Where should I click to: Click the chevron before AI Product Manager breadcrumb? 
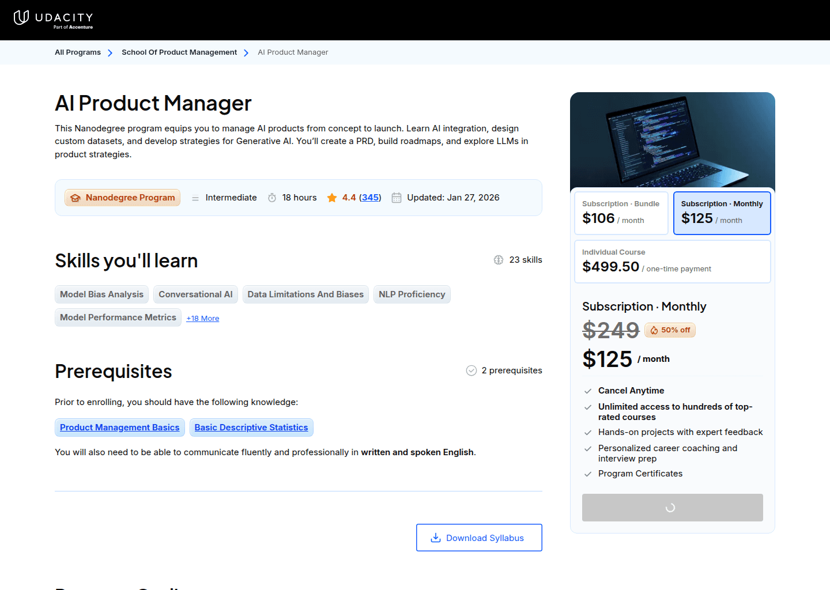(246, 52)
